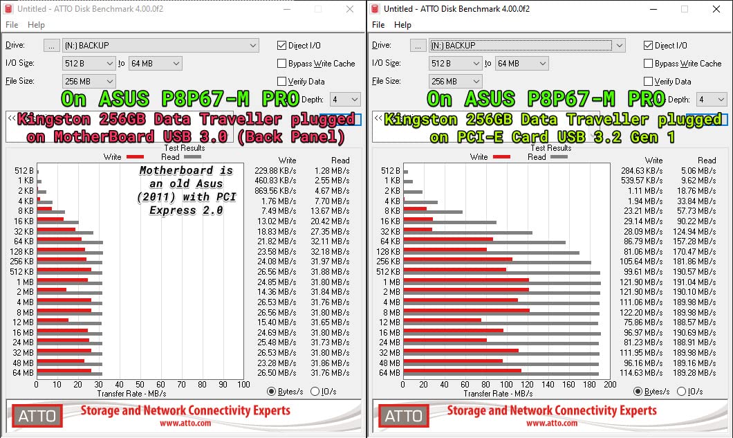Click right window 1 MB read value 191.04 MB/s
This screenshot has width=733, height=438.
pos(694,282)
